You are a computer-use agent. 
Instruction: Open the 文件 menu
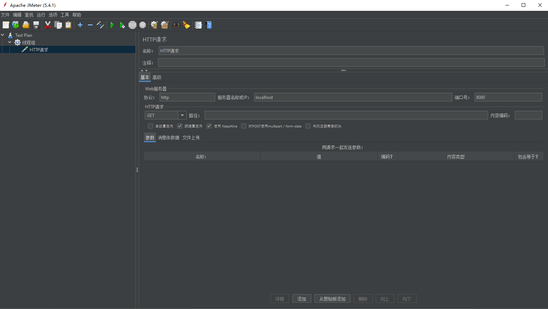5,15
